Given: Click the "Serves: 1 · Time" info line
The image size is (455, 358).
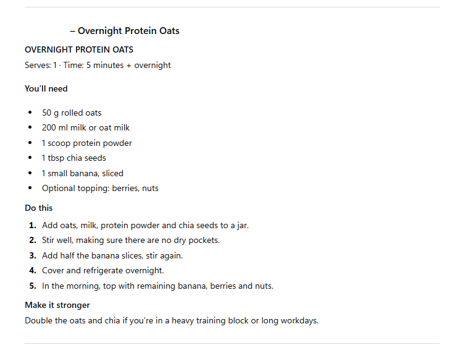Looking at the screenshot, I should point(98,65).
